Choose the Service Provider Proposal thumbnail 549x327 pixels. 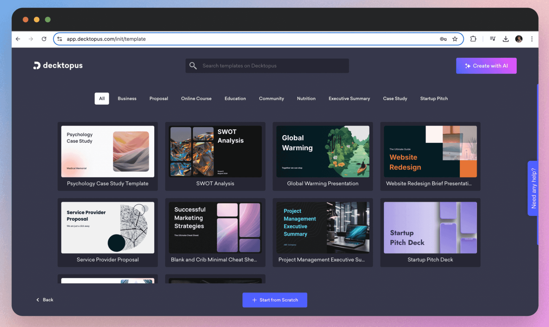coord(108,228)
